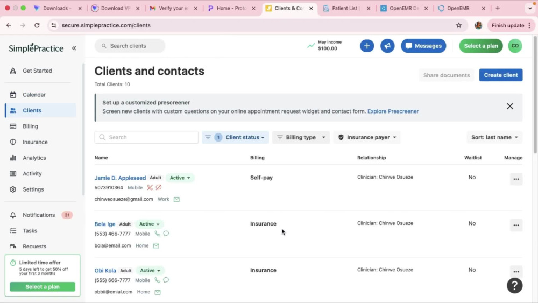Open a new browser tab
Screen dimensions: 538x303
pyautogui.click(x=498, y=8)
